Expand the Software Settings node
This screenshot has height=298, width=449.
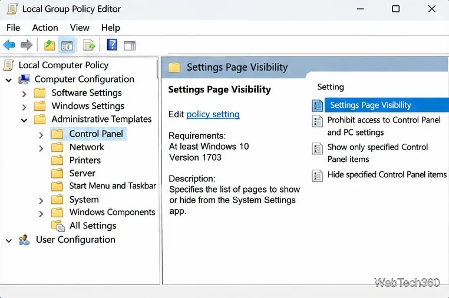(x=24, y=94)
